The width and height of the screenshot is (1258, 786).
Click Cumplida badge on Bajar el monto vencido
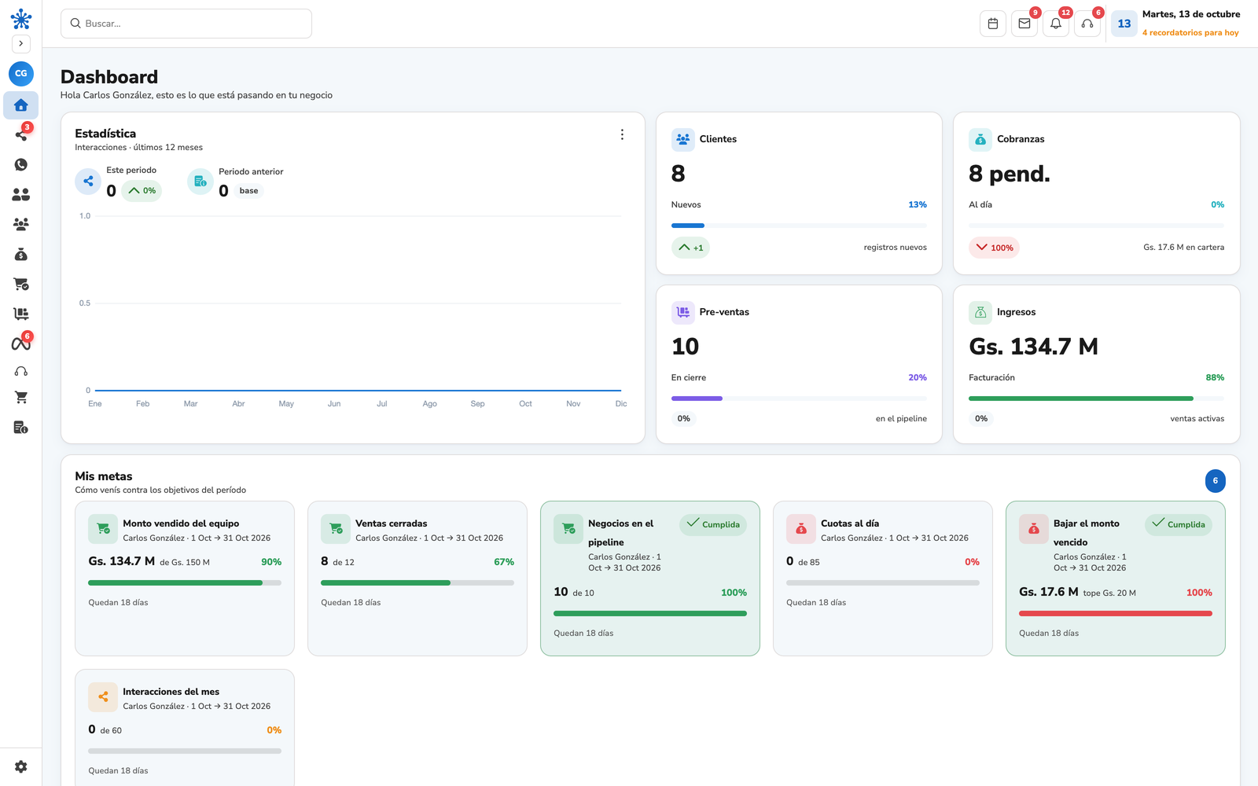1179,524
